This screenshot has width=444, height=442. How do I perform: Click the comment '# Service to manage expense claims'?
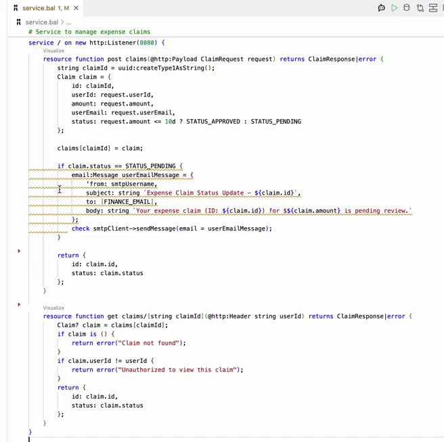coord(89,32)
